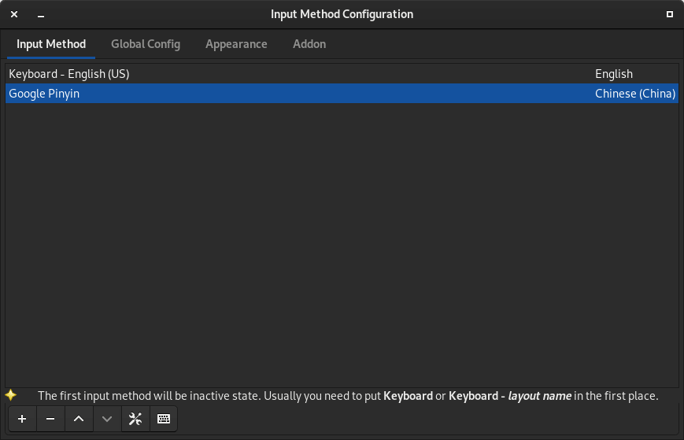684x440 pixels.
Task: Open the Addon tab
Action: pos(309,44)
